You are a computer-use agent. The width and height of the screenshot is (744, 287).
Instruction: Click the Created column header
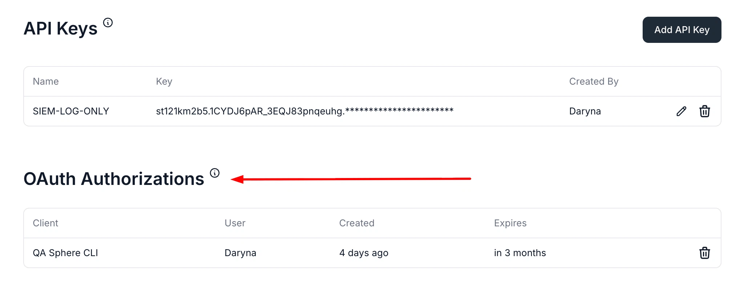(357, 223)
